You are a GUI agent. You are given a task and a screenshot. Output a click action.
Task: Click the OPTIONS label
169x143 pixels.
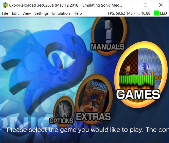(61, 121)
